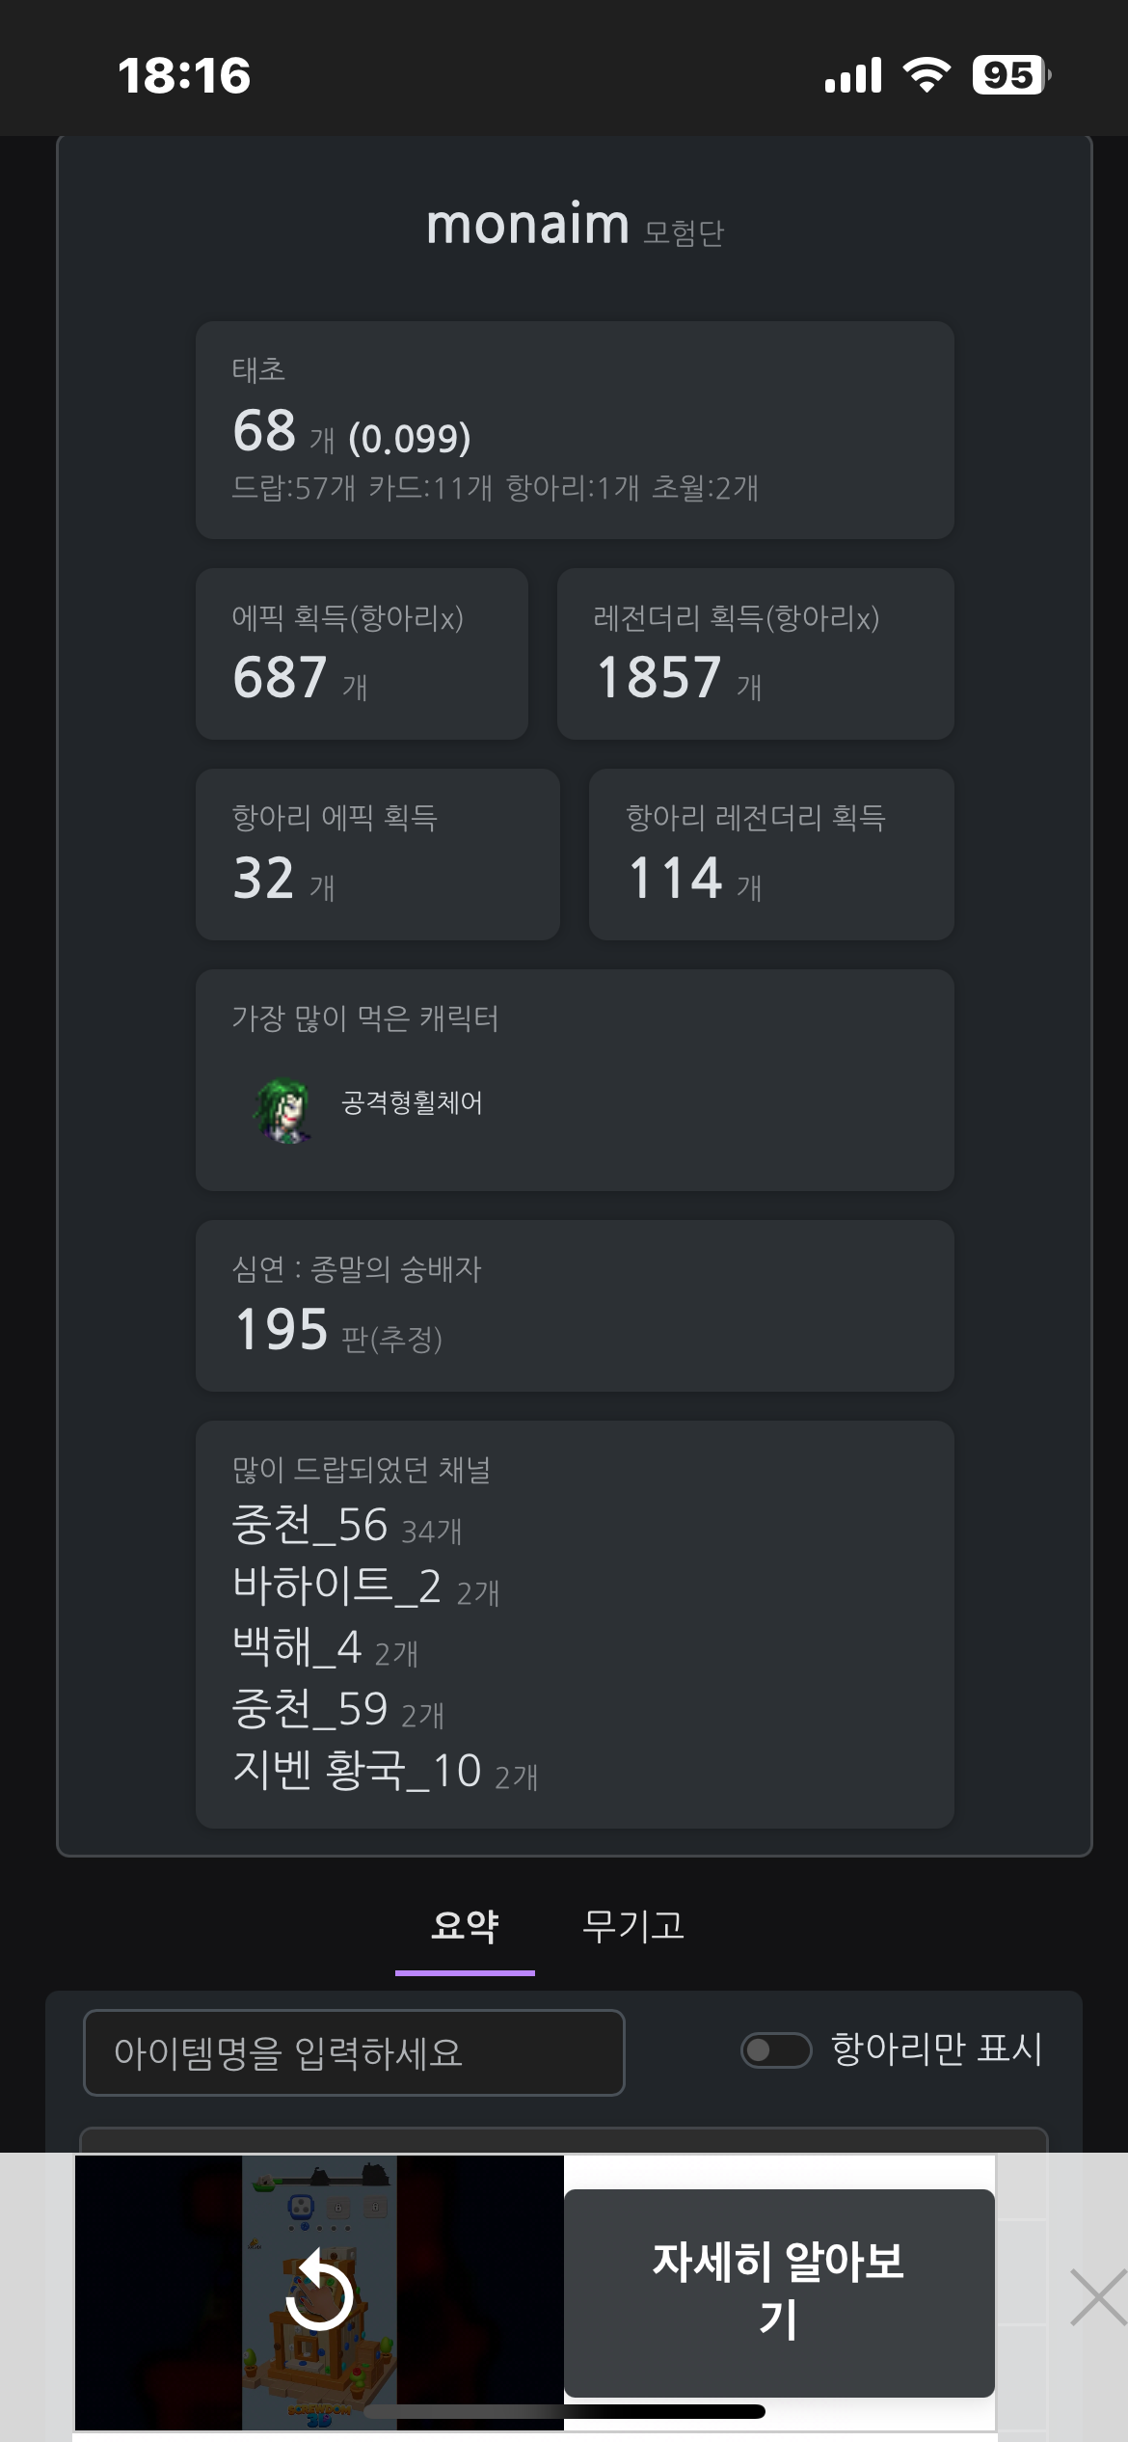This screenshot has width=1128, height=2442.
Task: Tap the clock showing 18:16
Action: point(184,75)
